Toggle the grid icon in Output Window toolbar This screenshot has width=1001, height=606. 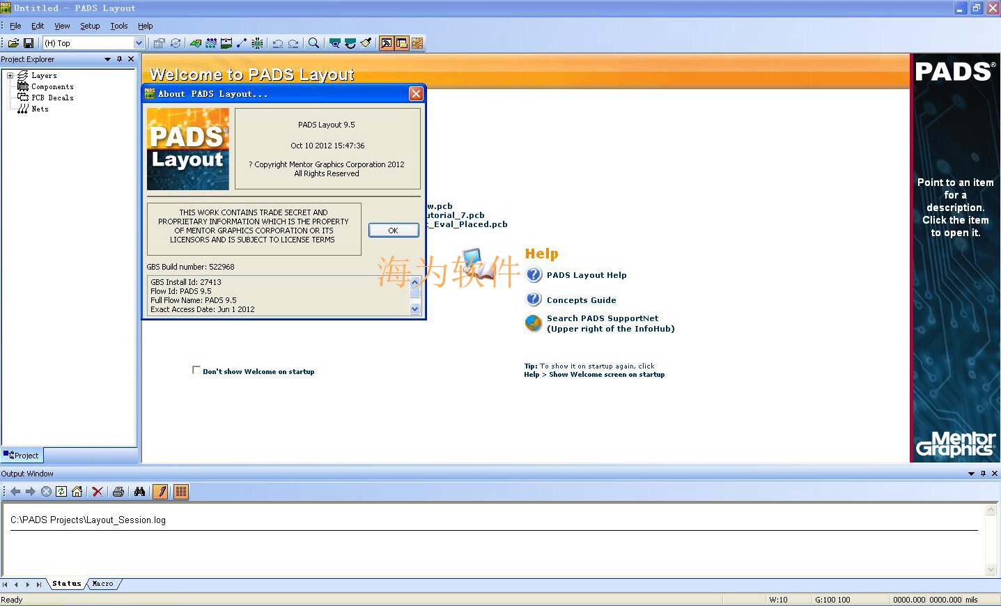181,492
